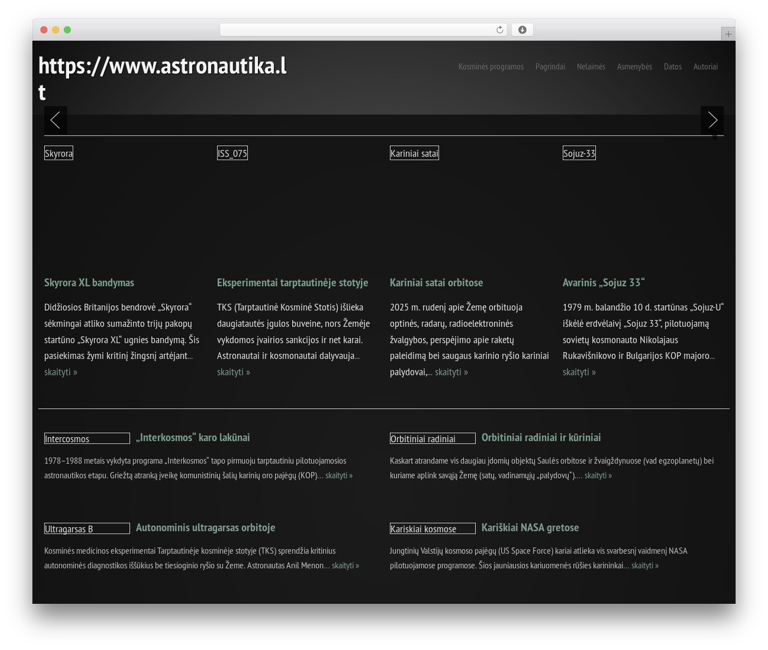The height and width of the screenshot is (650, 768).
Task: Select the Datos menu item
Action: pos(673,67)
